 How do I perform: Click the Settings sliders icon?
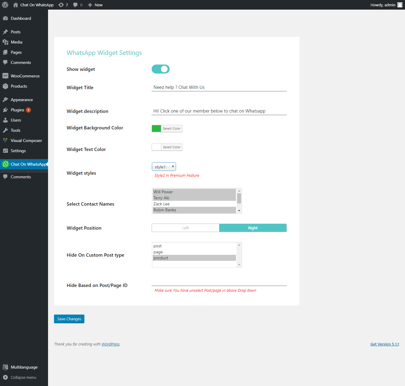click(5, 151)
